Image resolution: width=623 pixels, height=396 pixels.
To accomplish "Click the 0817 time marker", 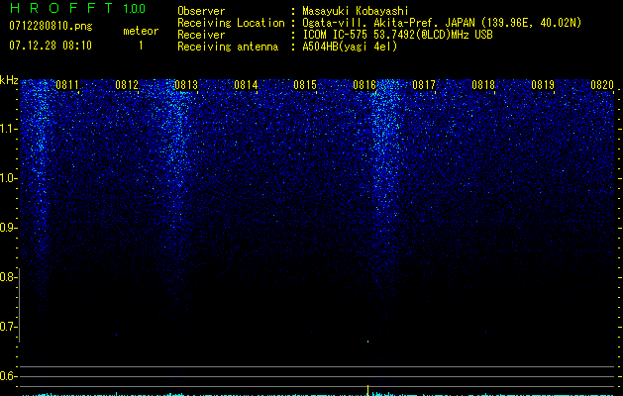I will click(424, 85).
